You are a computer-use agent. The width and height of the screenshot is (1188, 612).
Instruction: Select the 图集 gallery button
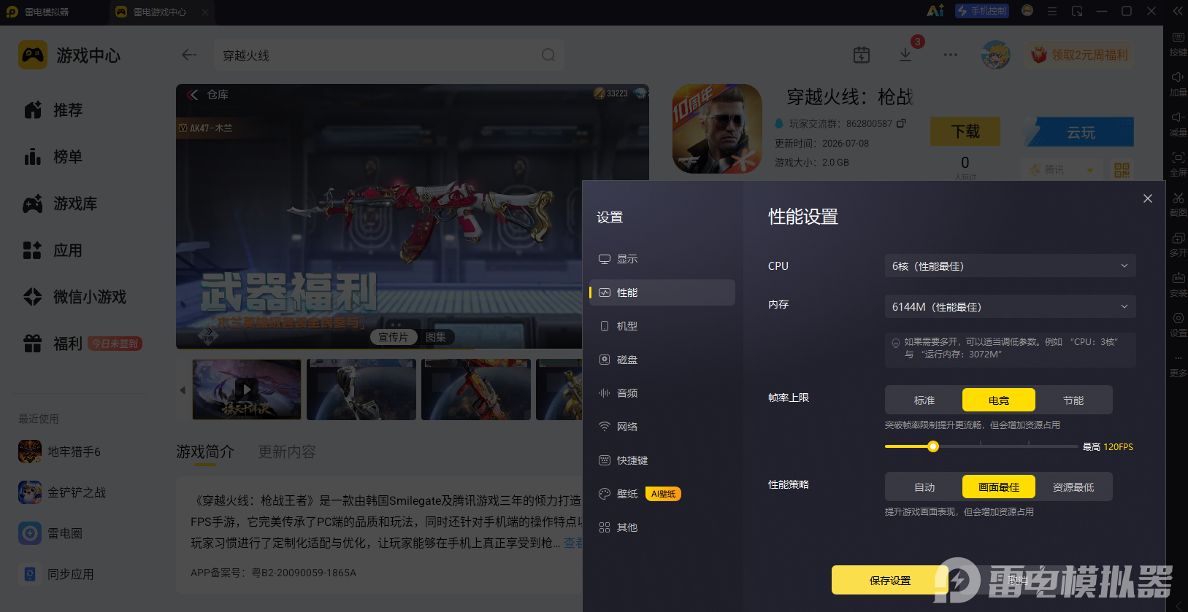[436, 337]
